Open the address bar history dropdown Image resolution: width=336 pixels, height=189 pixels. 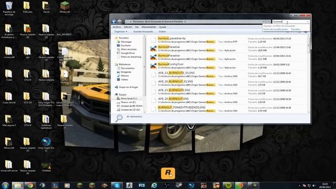(264, 22)
